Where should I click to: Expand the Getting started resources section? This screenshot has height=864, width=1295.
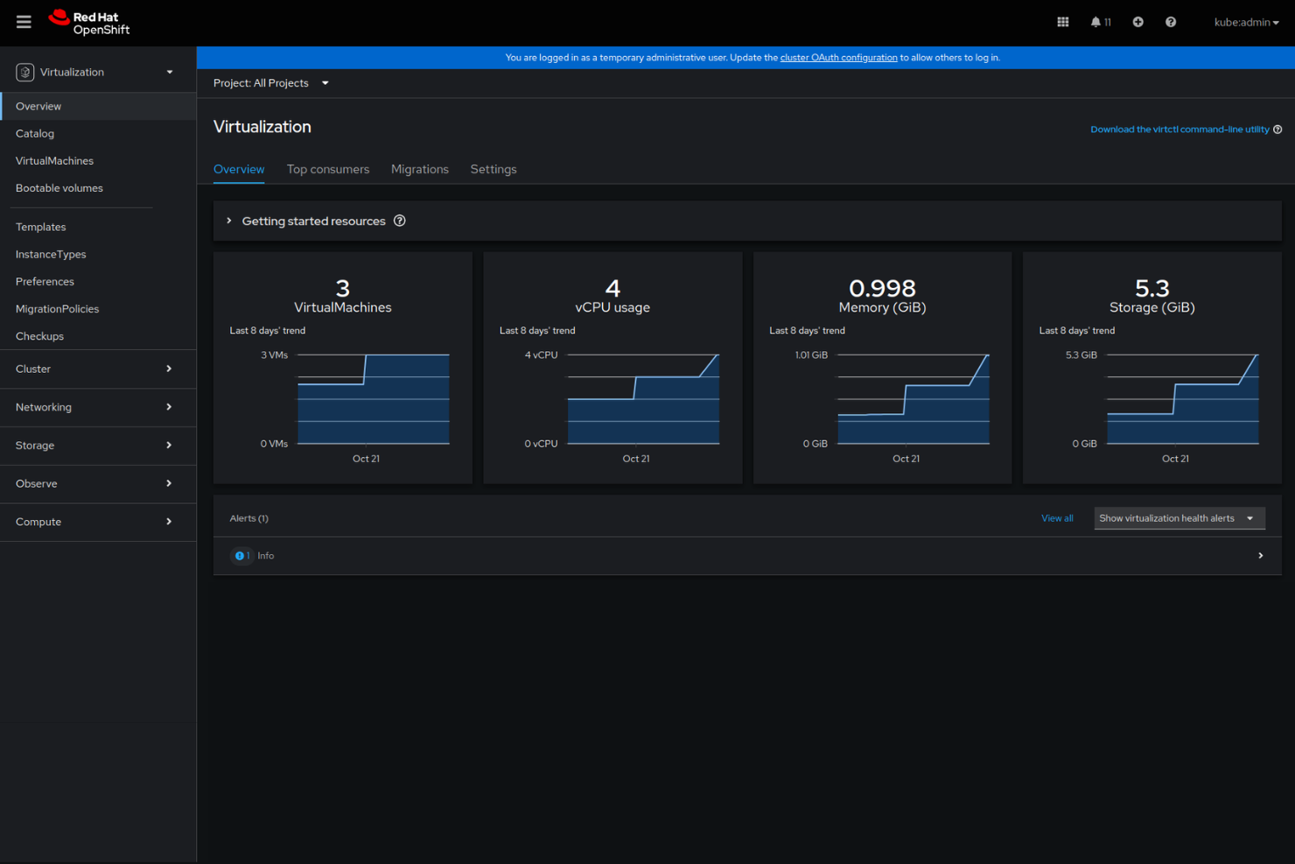click(228, 221)
